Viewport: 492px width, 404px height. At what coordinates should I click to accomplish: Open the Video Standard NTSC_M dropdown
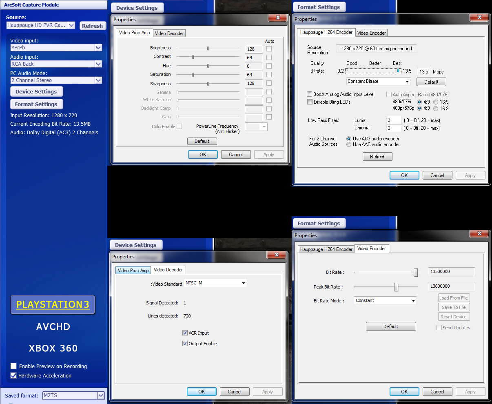215,283
